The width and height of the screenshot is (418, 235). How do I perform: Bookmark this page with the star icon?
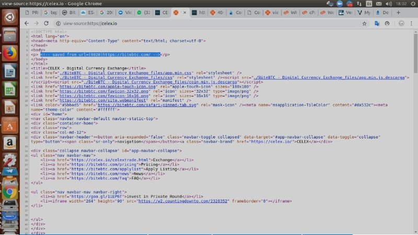tap(364, 23)
